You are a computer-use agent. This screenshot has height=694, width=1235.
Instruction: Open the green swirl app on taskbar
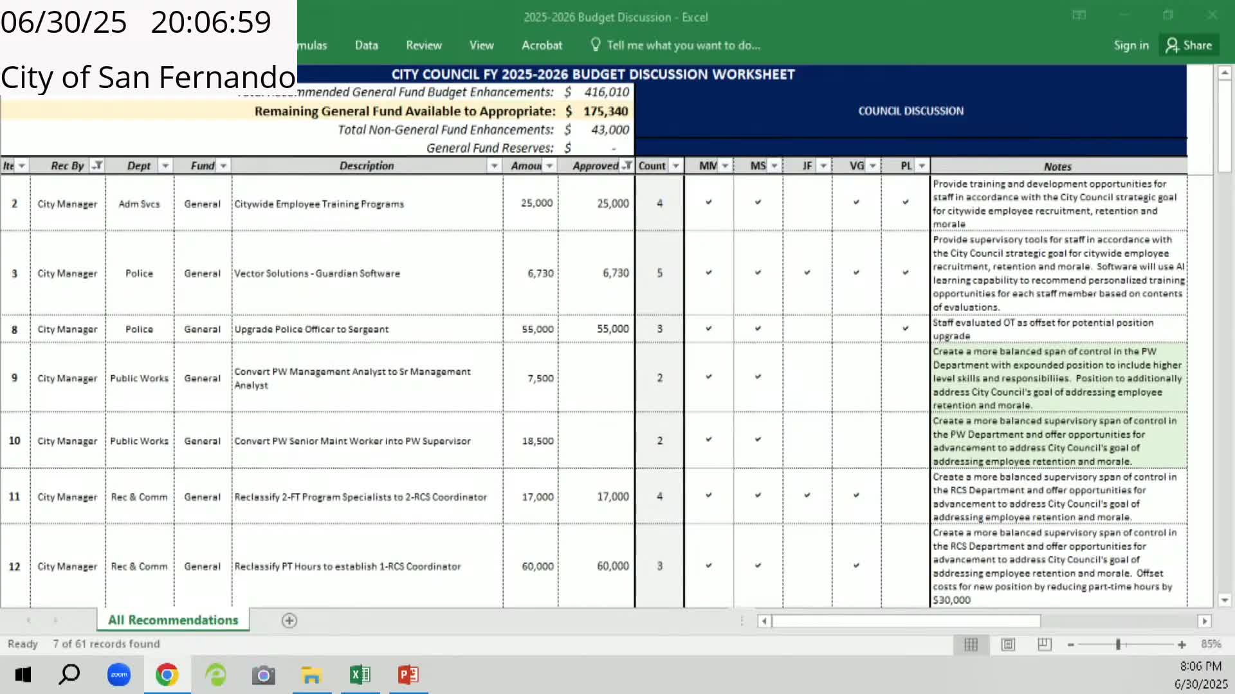point(215,675)
